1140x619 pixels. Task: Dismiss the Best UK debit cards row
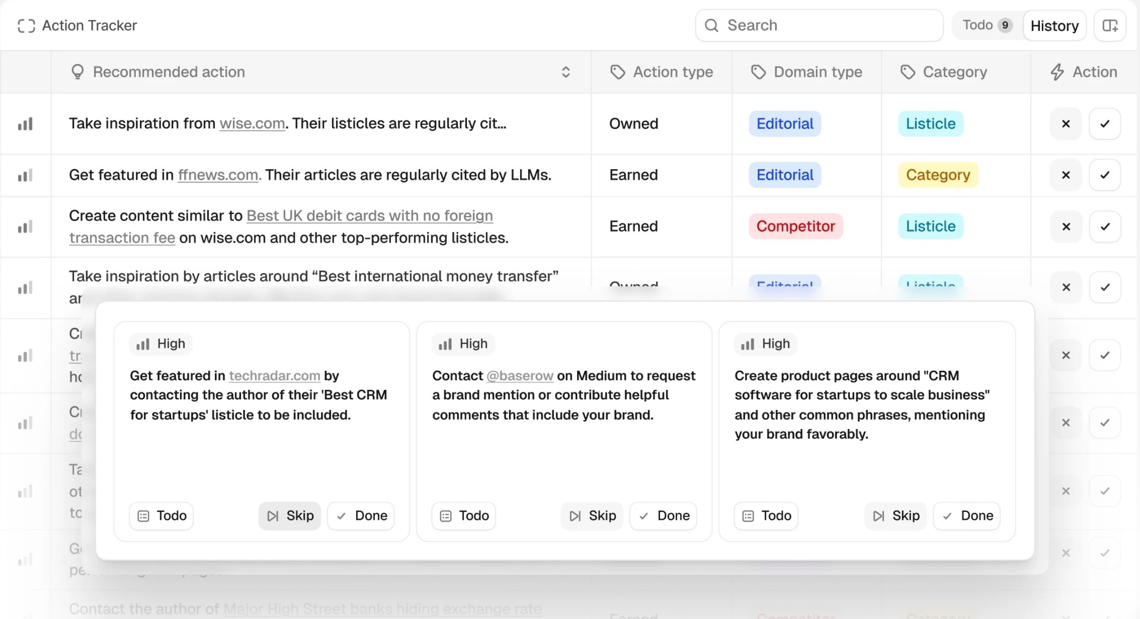[1066, 226]
